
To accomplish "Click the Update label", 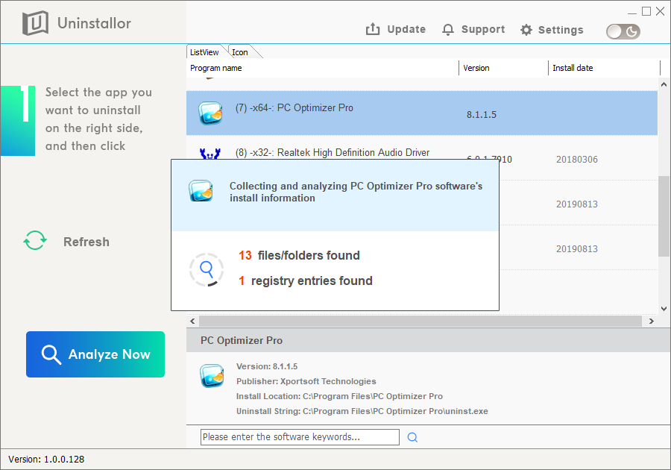I will click(406, 29).
